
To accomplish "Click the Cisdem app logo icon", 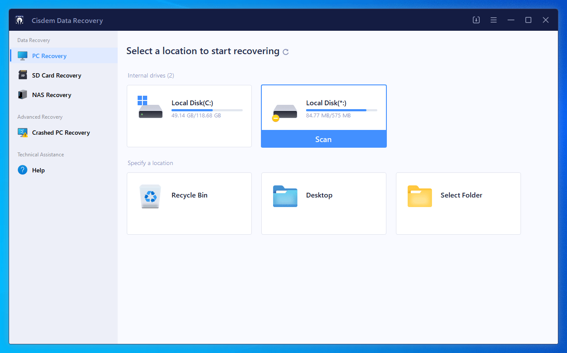I will point(19,20).
